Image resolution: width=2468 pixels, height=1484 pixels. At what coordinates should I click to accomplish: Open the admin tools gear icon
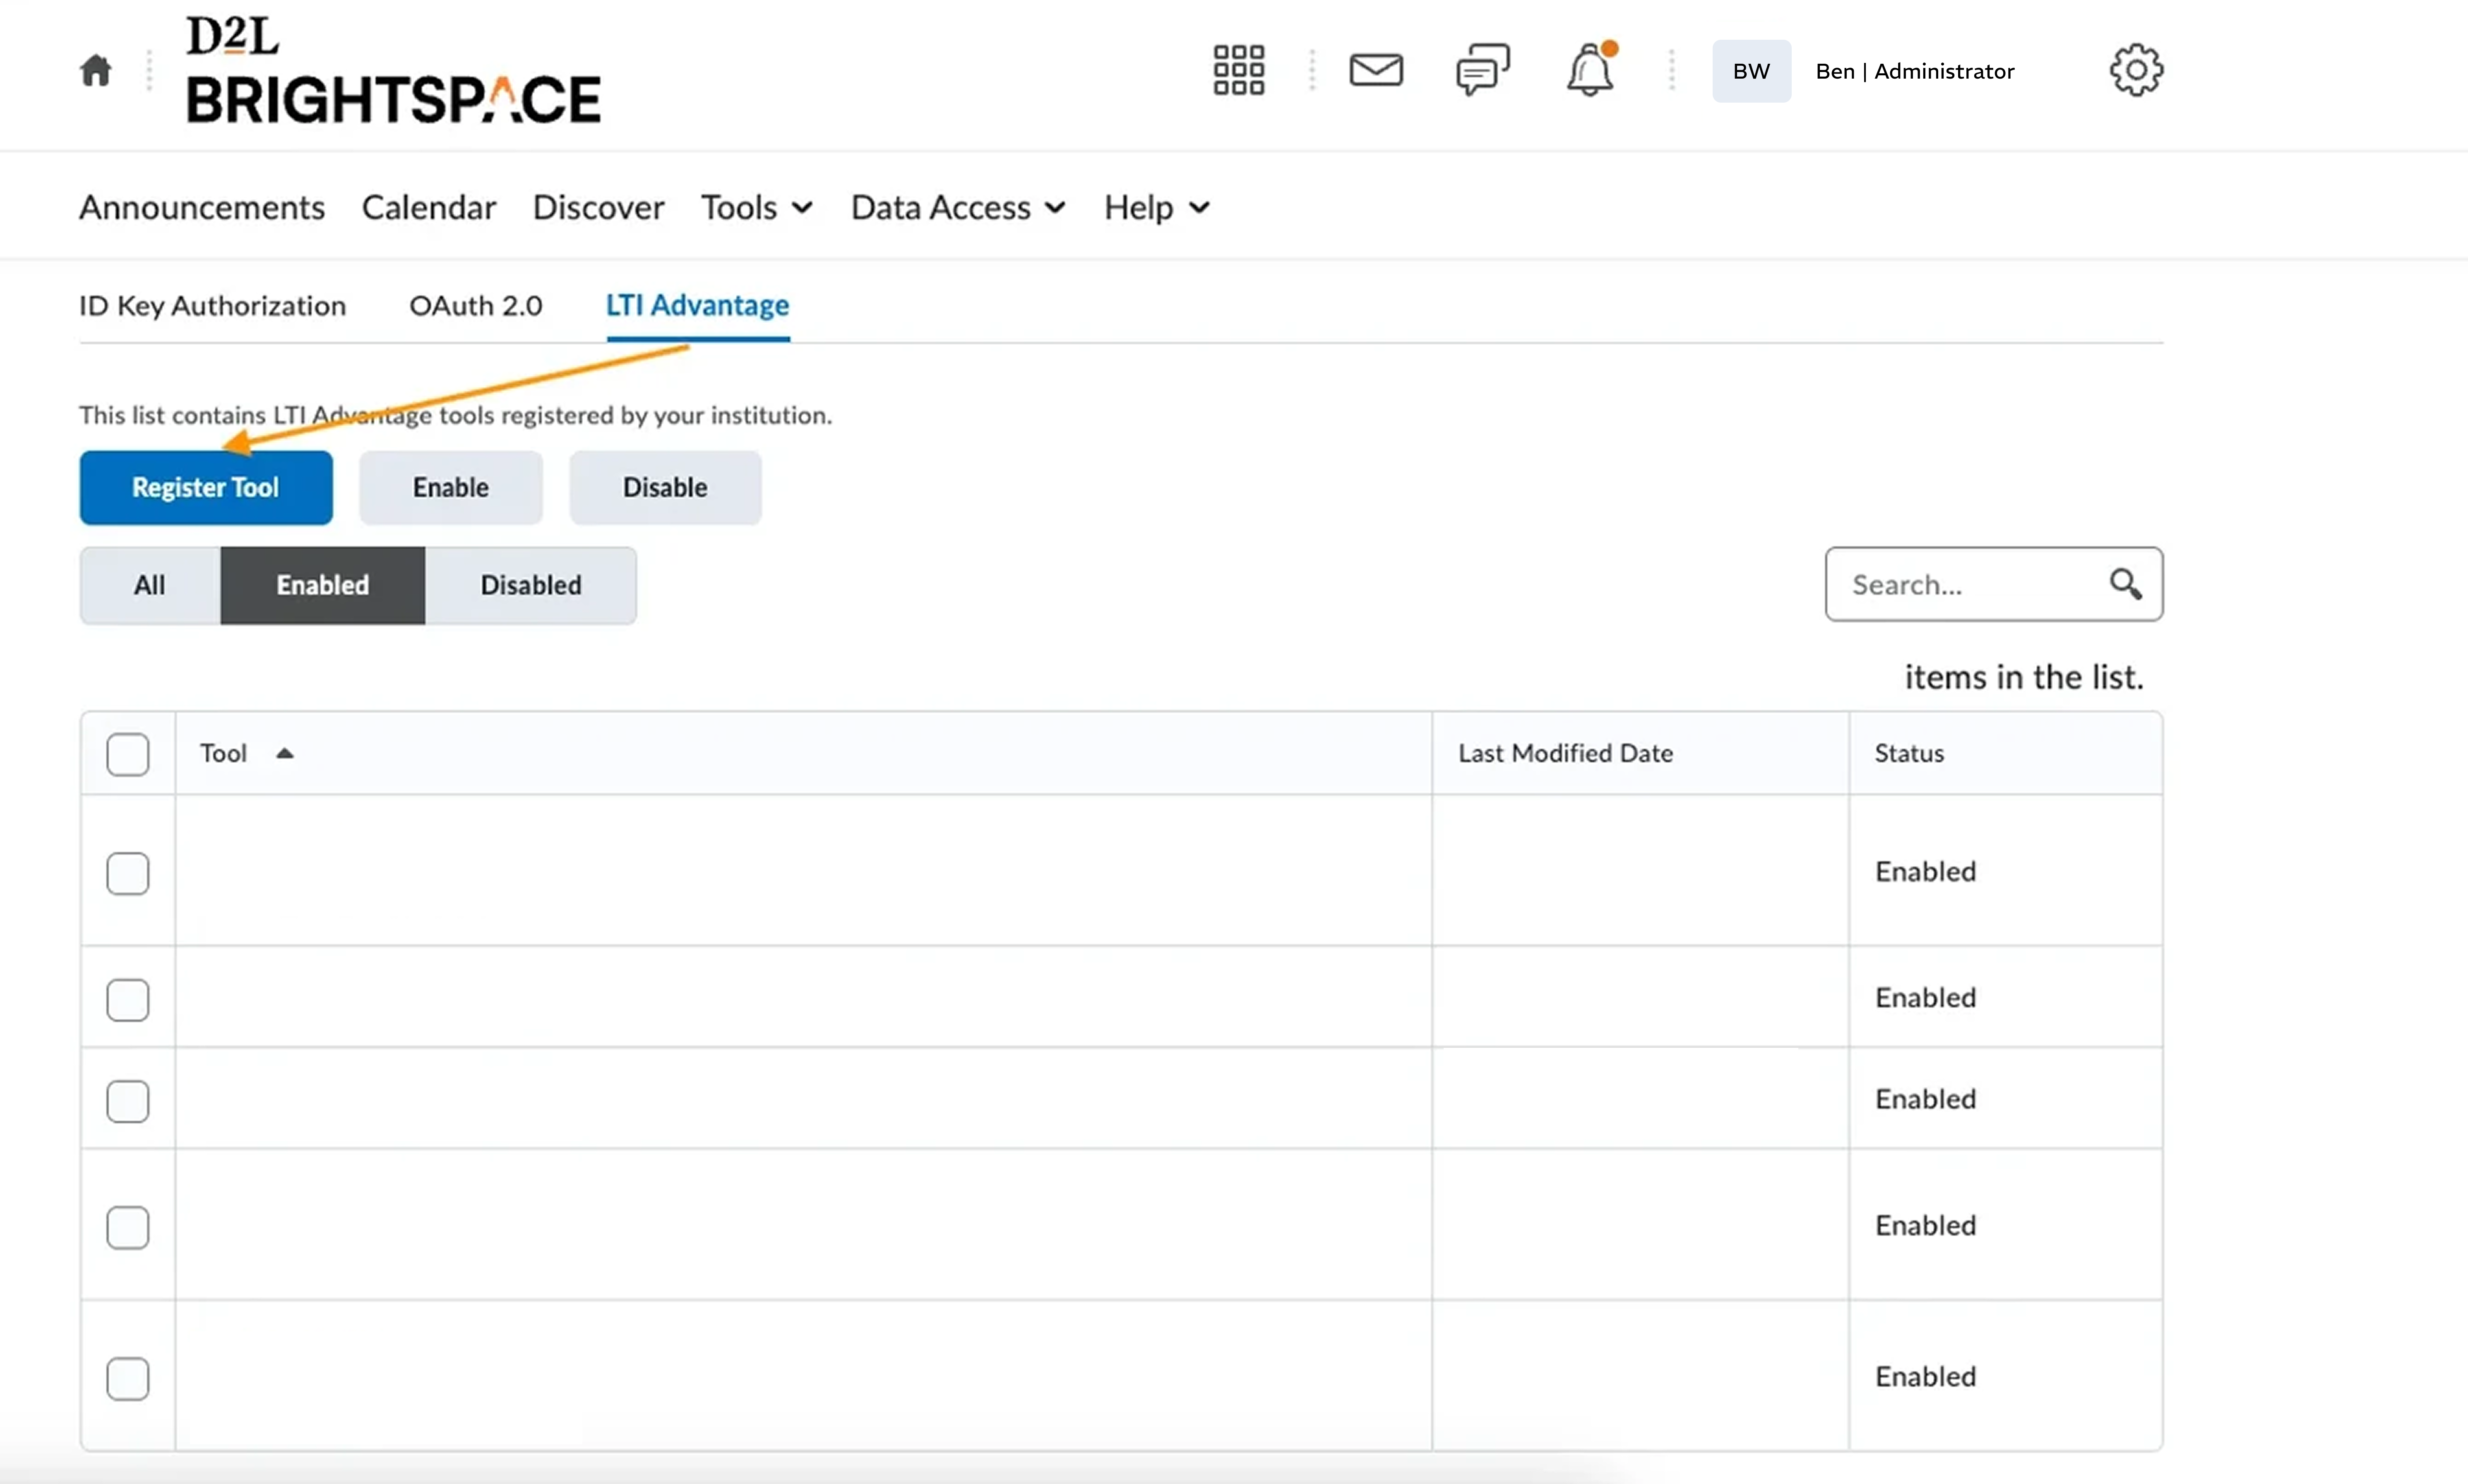point(2136,70)
